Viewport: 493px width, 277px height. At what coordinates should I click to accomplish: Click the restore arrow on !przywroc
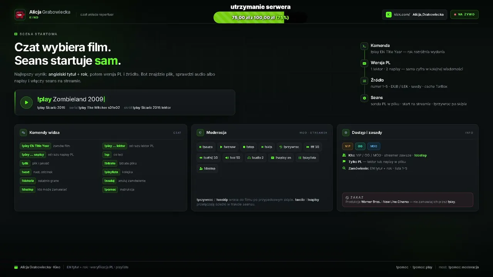(281, 147)
